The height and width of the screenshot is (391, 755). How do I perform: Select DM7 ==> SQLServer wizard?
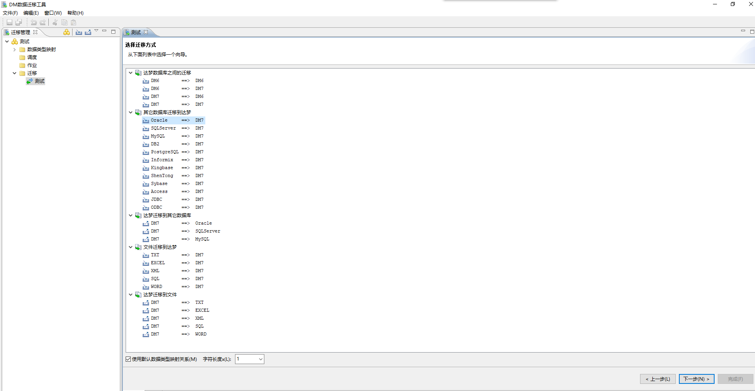pos(182,231)
